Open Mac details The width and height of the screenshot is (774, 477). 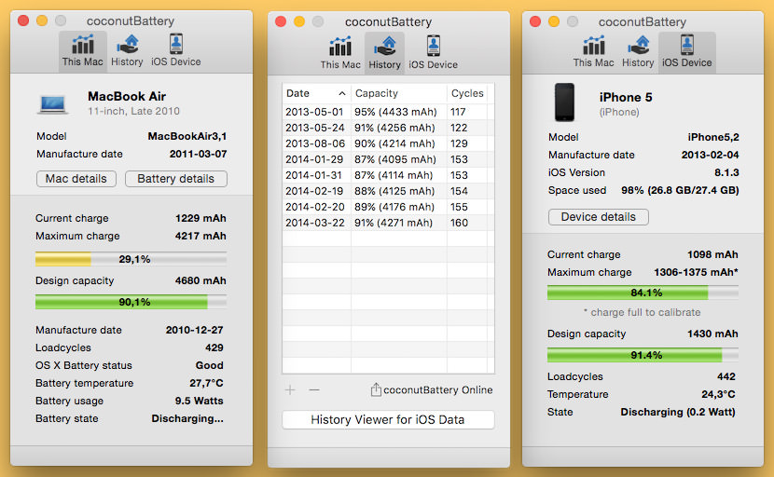(76, 179)
